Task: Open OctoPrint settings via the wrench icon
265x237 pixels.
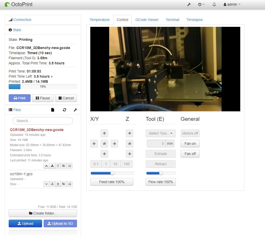Action: point(189,4)
